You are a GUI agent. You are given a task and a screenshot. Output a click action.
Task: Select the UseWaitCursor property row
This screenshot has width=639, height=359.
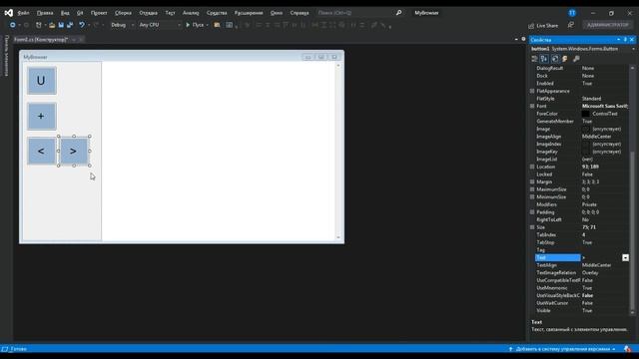[x=582, y=303]
